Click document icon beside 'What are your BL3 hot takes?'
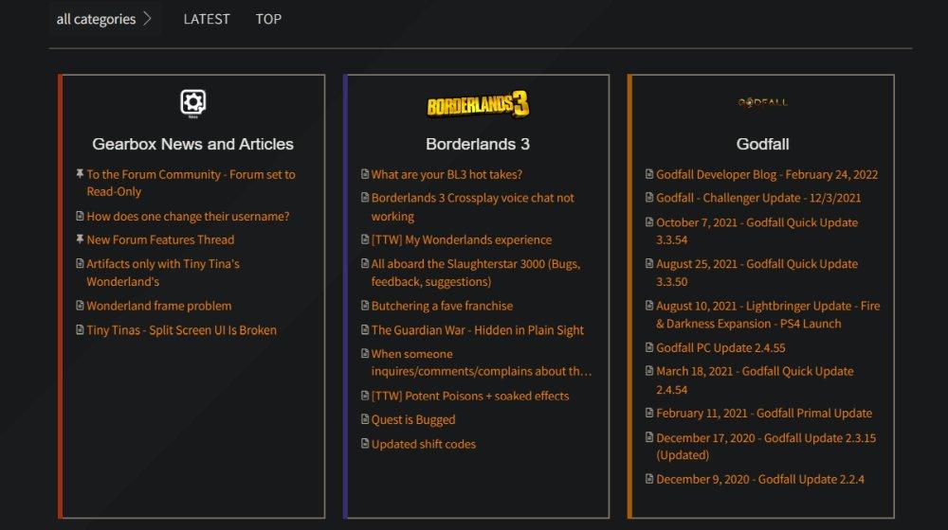The image size is (948, 530). pos(365,174)
